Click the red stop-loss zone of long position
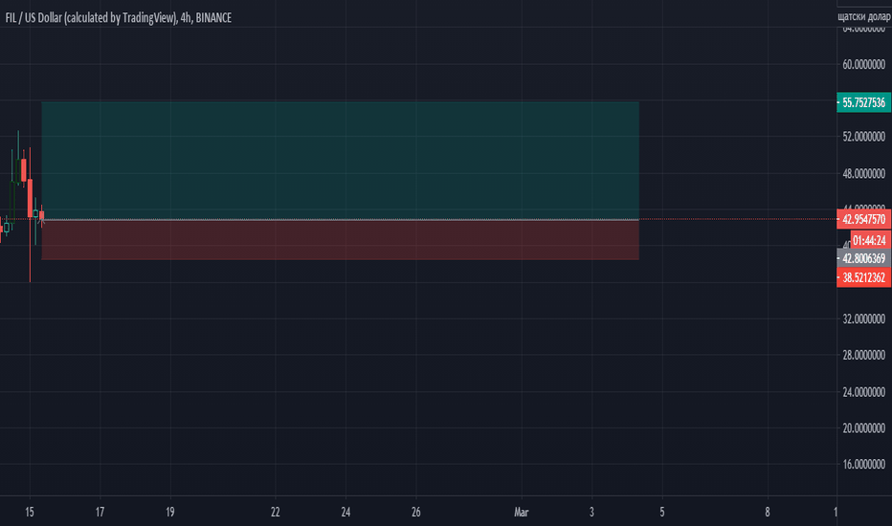892x526 pixels. coord(340,240)
